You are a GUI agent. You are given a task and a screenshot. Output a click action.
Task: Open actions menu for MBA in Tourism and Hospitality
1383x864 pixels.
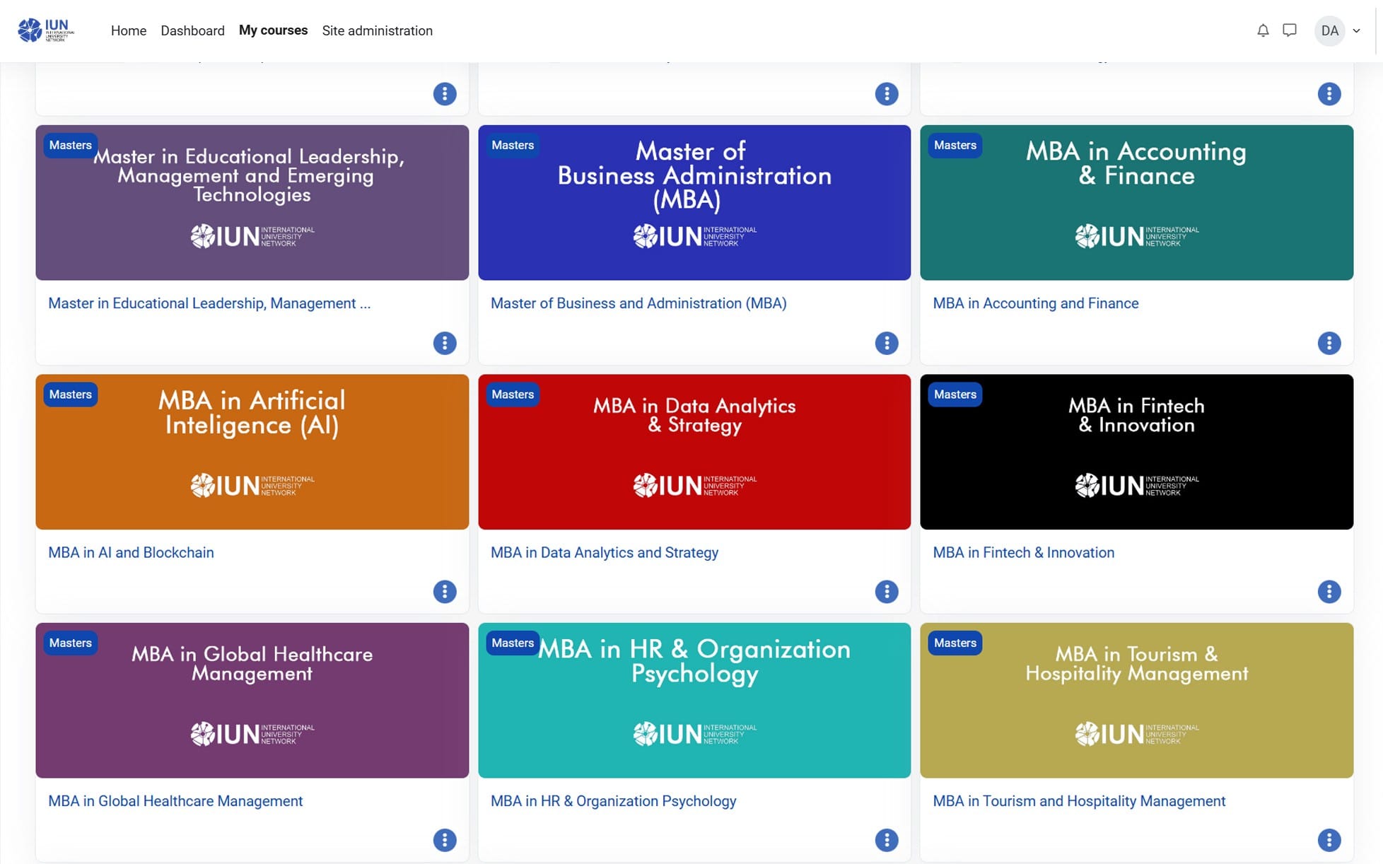1329,840
